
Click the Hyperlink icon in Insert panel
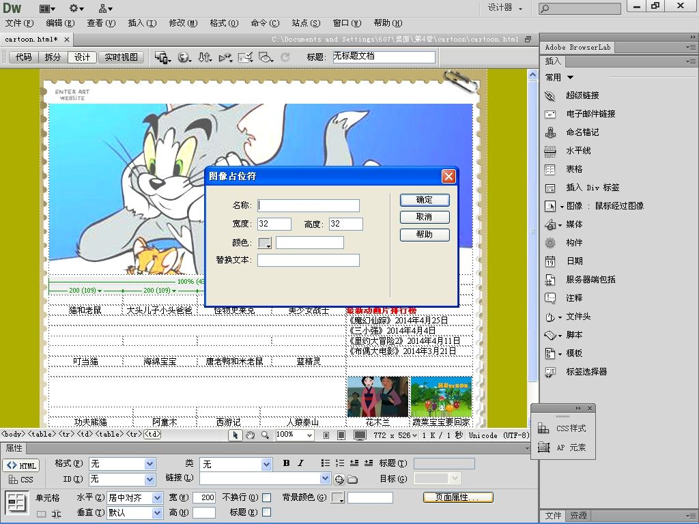pyautogui.click(x=550, y=96)
